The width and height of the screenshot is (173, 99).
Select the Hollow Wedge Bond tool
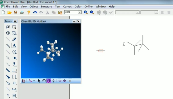click(x=8, y=83)
